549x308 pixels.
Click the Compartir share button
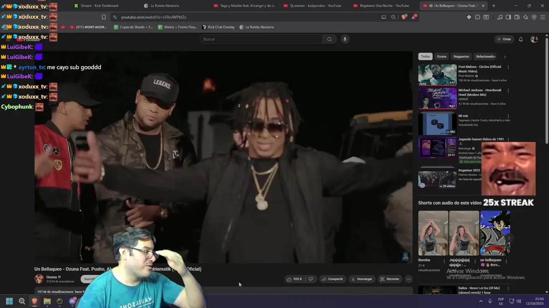point(332,279)
